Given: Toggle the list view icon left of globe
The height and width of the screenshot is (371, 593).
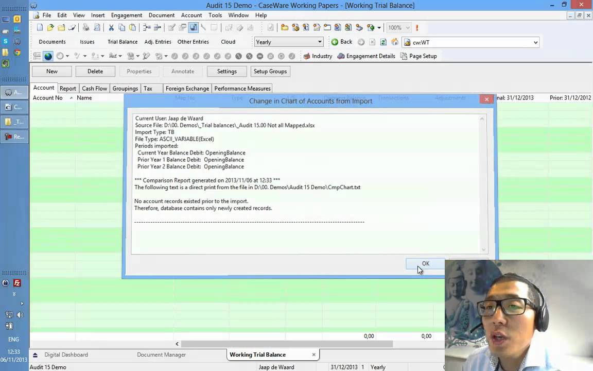Looking at the screenshot, I should coord(37,56).
